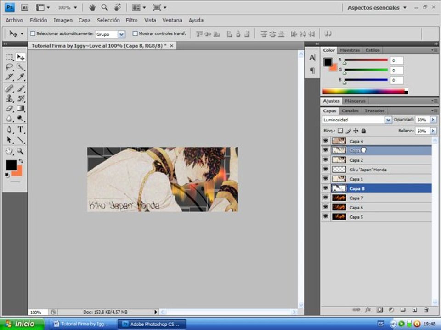Select the Zoom tool in toolbox

pyautogui.click(x=20, y=151)
